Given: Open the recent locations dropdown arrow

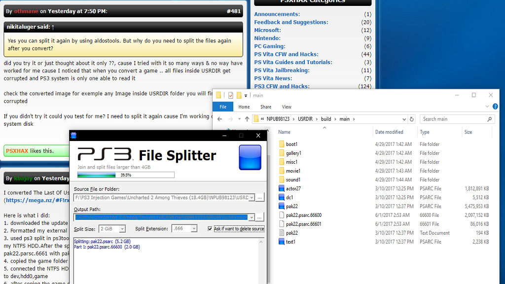Looking at the screenshot, I should pos(239,119).
